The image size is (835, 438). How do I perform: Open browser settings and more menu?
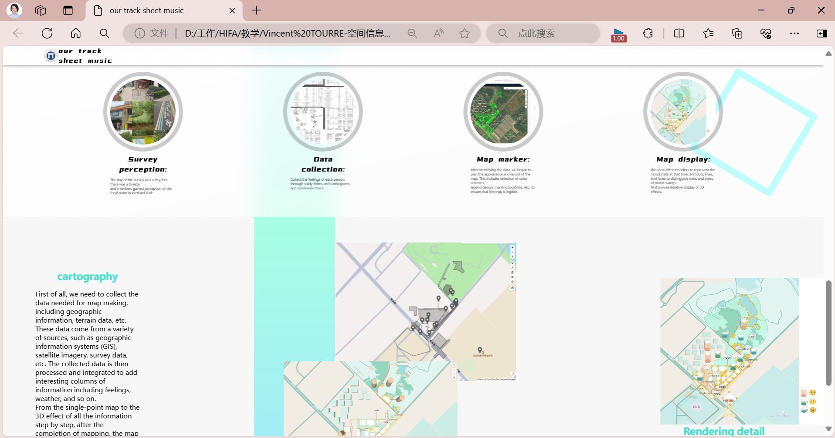click(794, 34)
